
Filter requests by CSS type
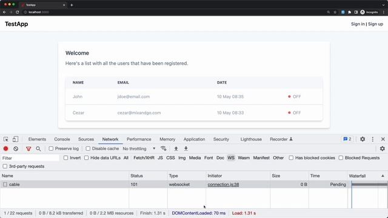[170, 157]
